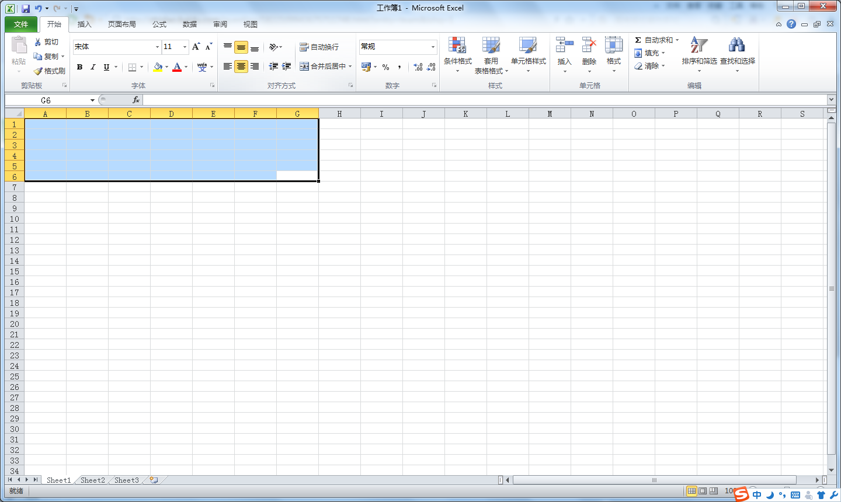This screenshot has height=502, width=841.
Task: Switch to the Insert (插入) ribbon tab
Action: pos(85,25)
